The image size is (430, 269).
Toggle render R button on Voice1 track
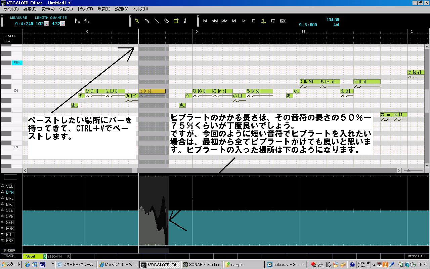click(45, 257)
